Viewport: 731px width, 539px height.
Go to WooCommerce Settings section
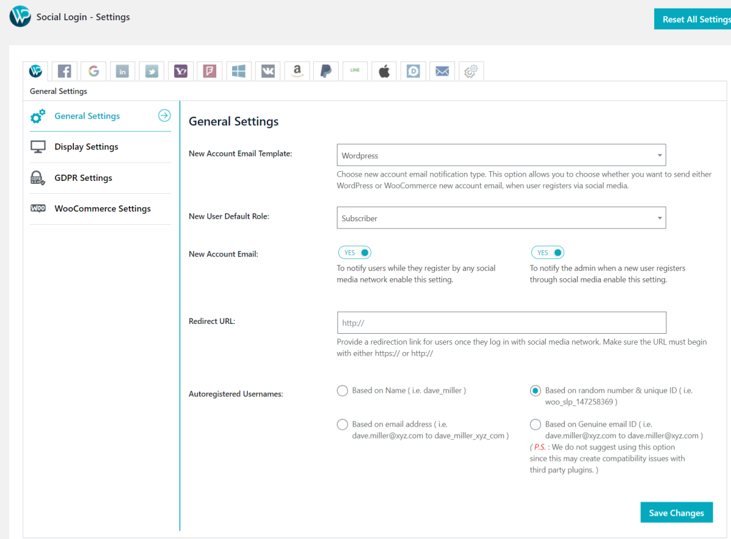[102, 209]
